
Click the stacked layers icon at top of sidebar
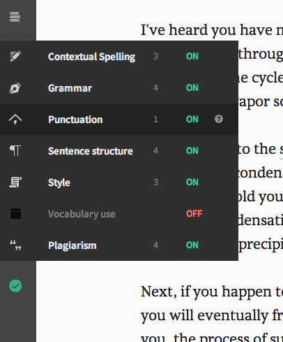[x=15, y=17]
